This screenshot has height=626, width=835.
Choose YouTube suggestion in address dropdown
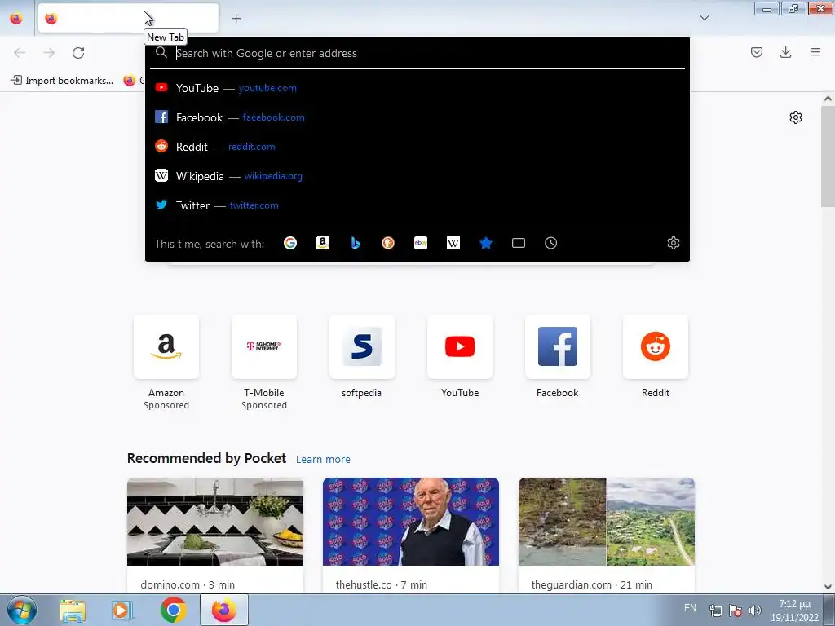(417, 88)
